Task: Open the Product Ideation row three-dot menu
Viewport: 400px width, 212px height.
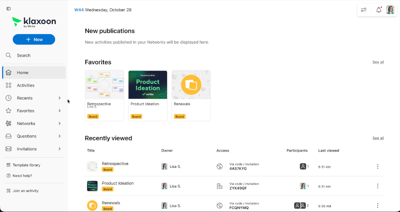Action: coord(377,186)
